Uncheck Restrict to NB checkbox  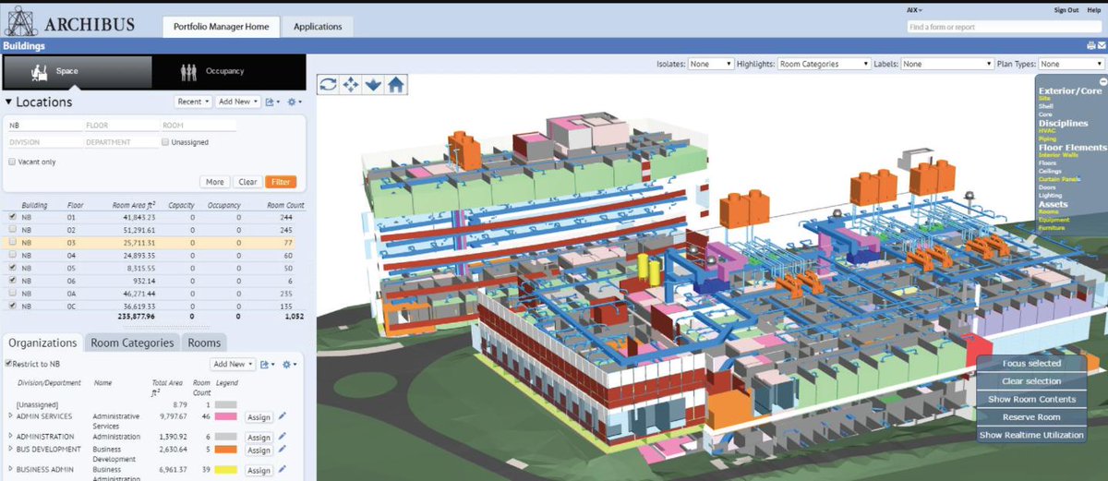(8, 363)
